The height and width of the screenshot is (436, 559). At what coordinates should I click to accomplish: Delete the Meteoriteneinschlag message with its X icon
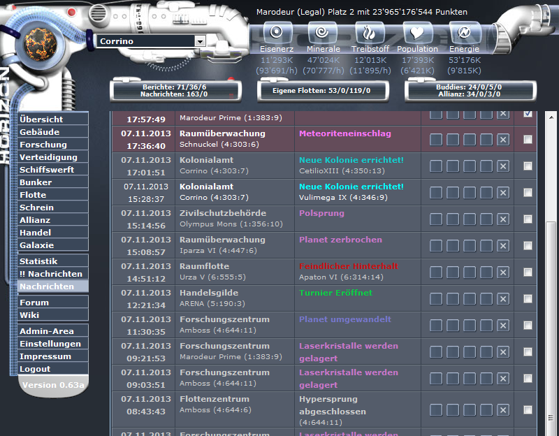pyautogui.click(x=502, y=139)
